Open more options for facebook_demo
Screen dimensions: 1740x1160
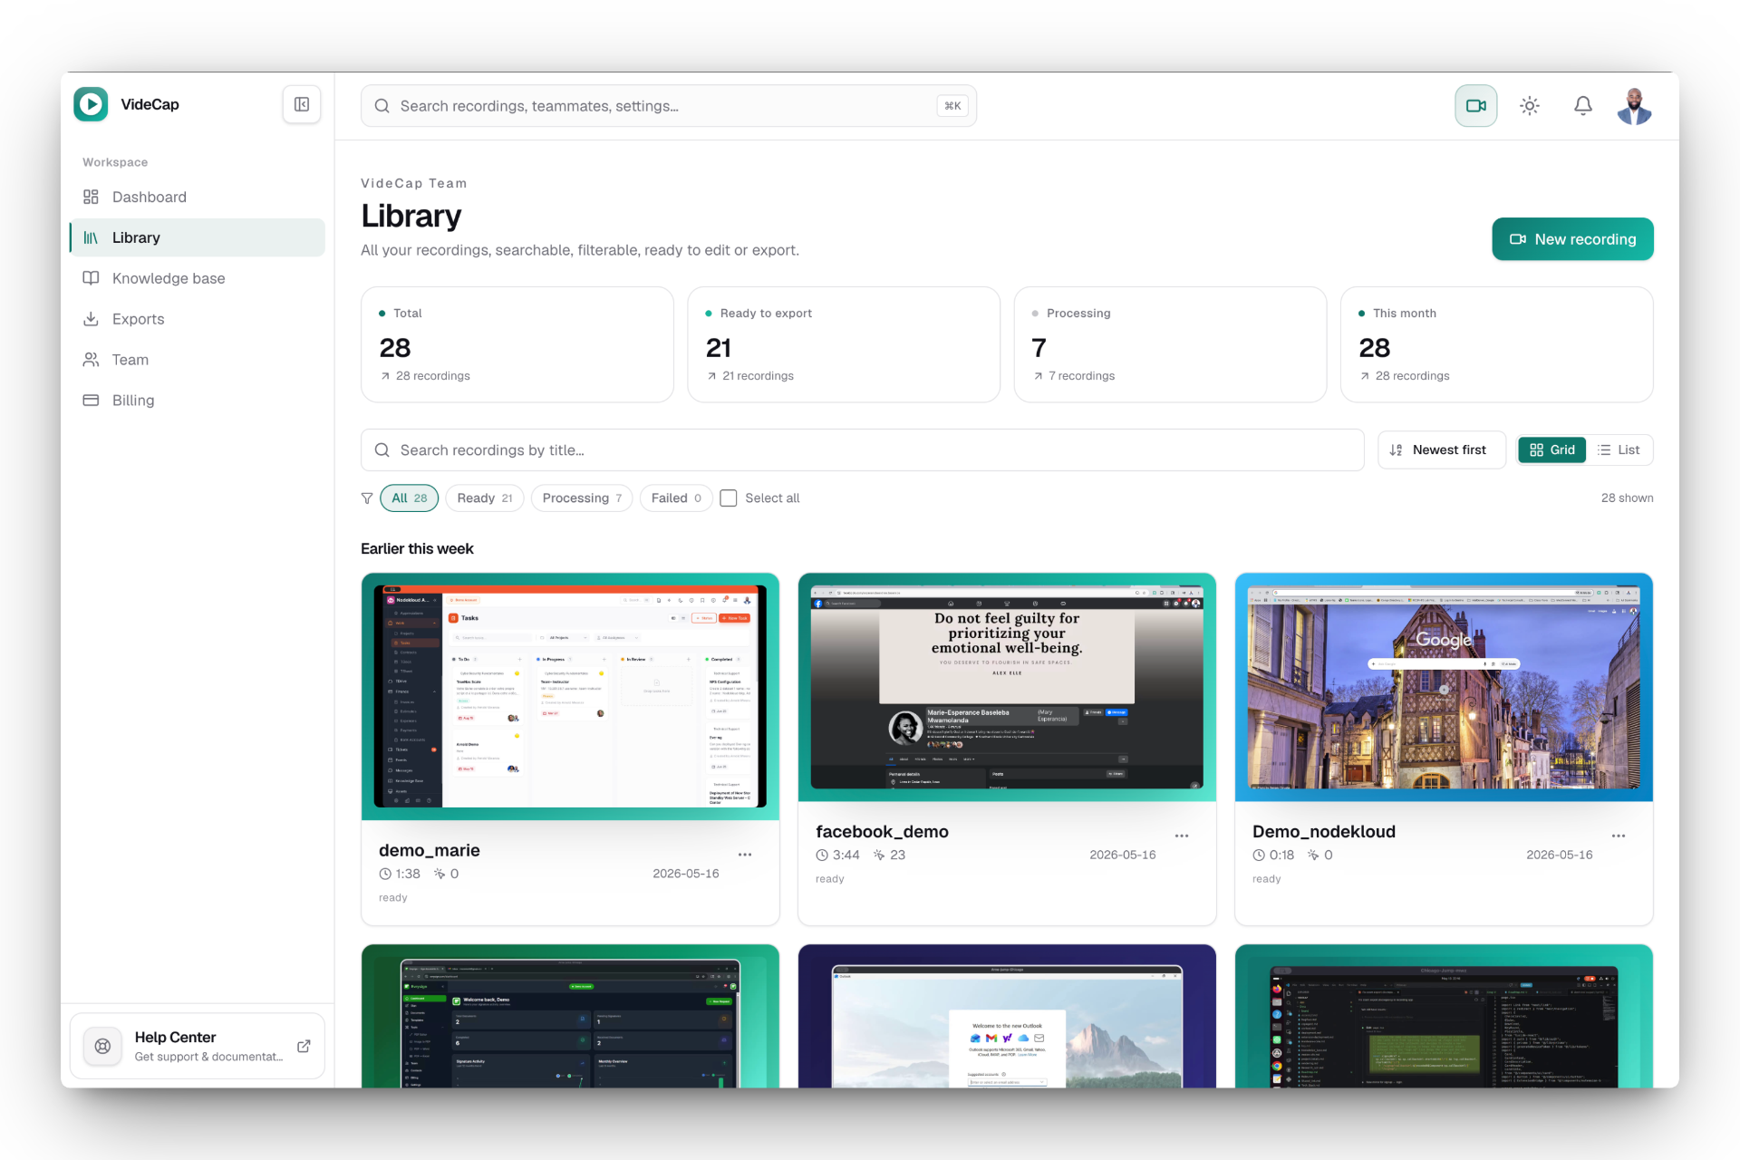click(1182, 836)
